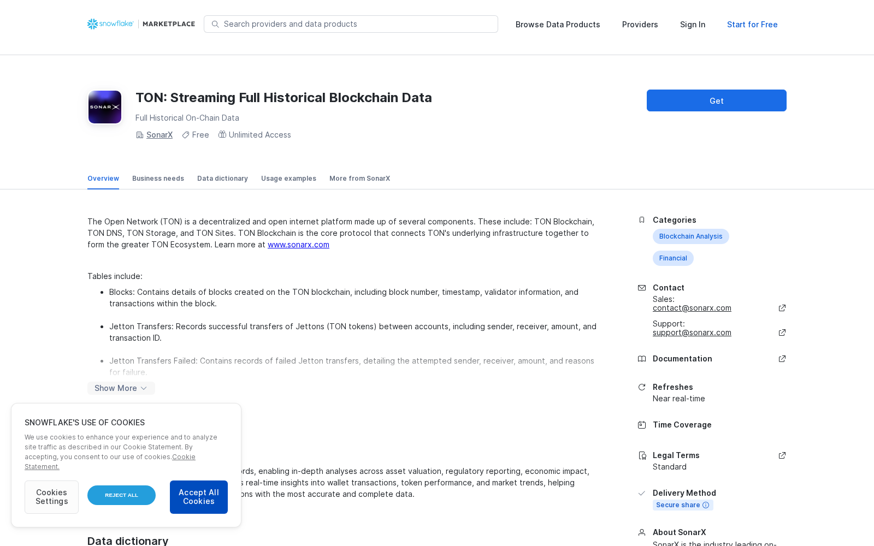Open Legal Terms external link icon
The image size is (874, 546).
(x=782, y=455)
